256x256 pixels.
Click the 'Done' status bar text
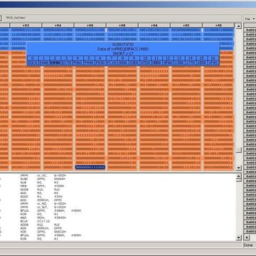click(248, 245)
